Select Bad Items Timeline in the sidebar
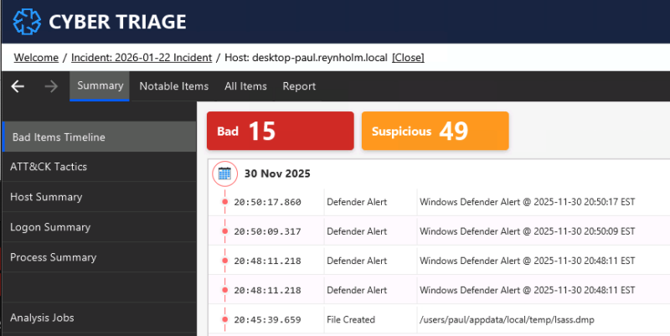This screenshot has height=336, width=670. click(x=59, y=137)
